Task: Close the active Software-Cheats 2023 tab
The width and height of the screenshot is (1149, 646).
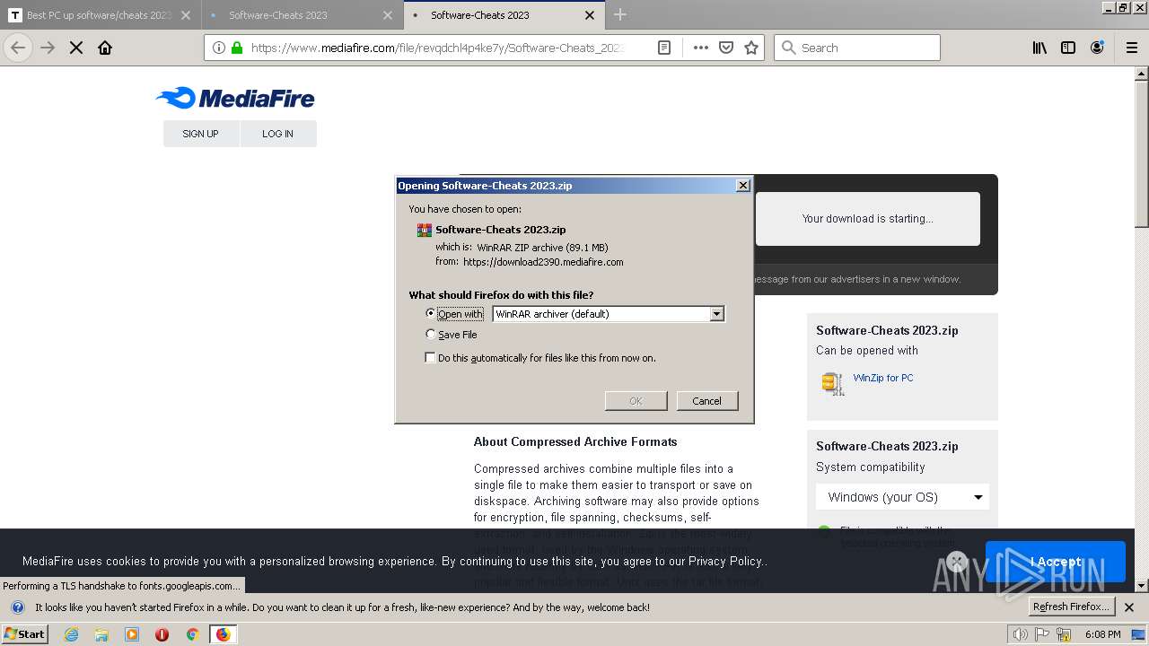Action: (x=590, y=15)
